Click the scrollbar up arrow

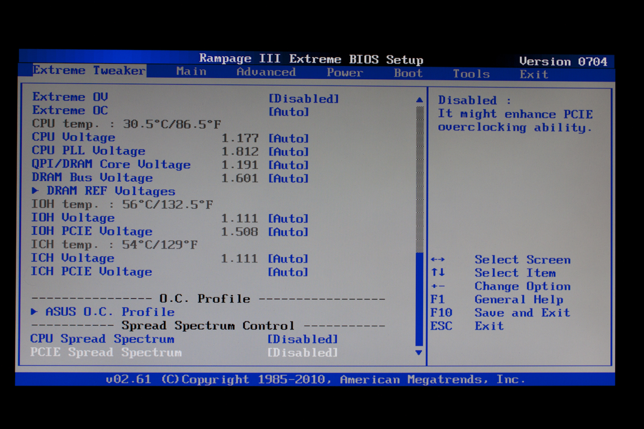point(420,100)
